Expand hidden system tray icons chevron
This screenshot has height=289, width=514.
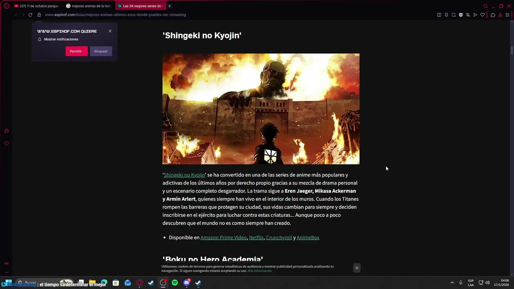pos(452,283)
